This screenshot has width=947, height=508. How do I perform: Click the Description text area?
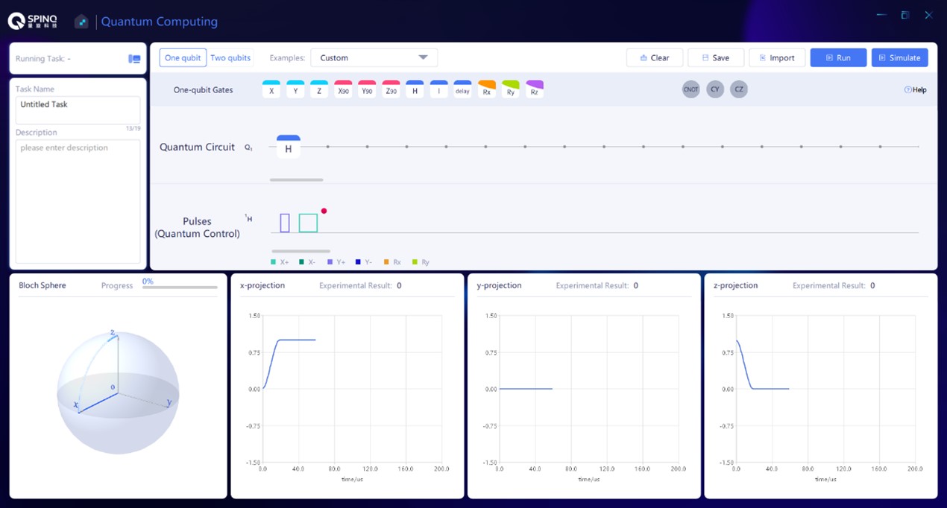(x=78, y=201)
